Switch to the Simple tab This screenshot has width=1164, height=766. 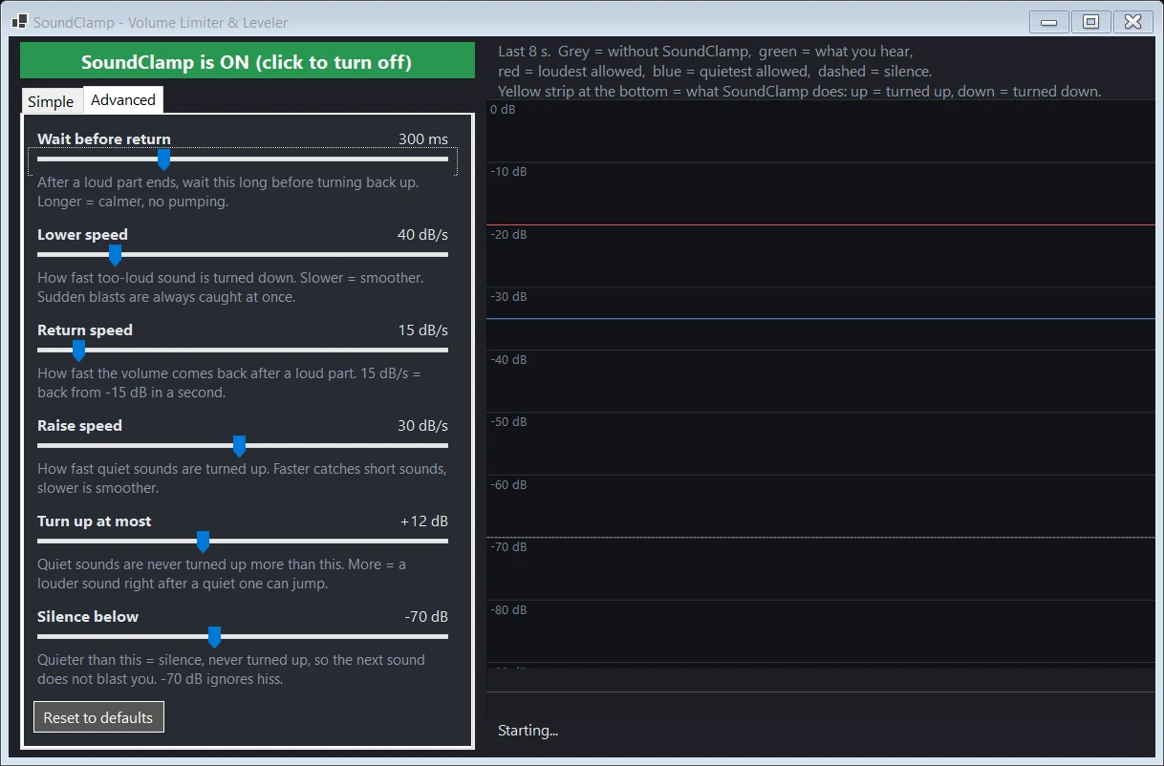click(x=51, y=101)
